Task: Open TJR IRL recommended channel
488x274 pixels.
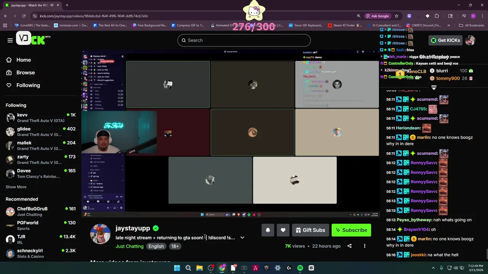Action: click(x=40, y=239)
